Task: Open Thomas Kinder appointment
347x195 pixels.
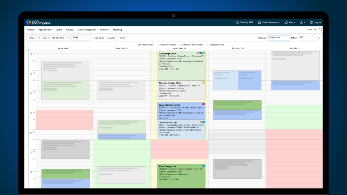Action: (x=181, y=90)
